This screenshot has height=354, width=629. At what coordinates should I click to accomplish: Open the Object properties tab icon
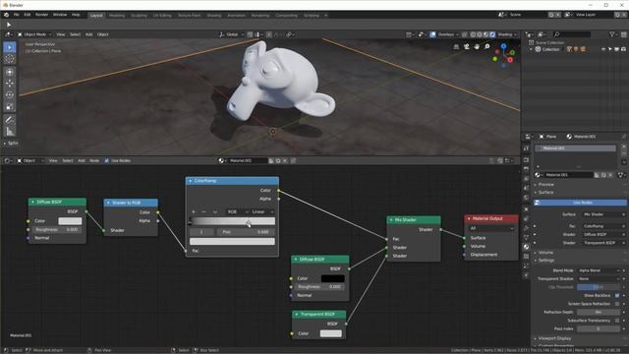click(x=527, y=209)
